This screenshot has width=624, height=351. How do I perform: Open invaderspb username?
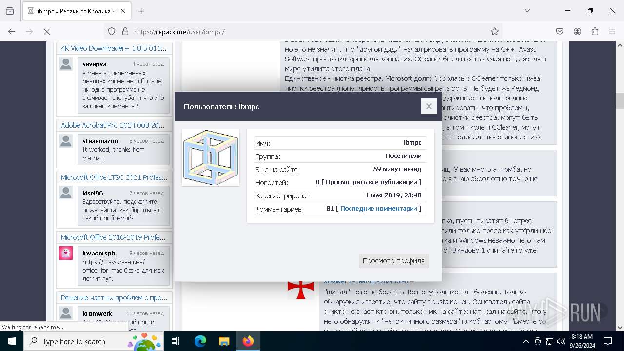(99, 253)
